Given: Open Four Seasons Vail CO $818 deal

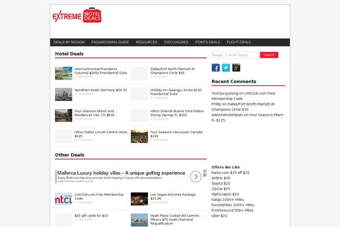Looking at the screenshot, I should tap(94, 113).
